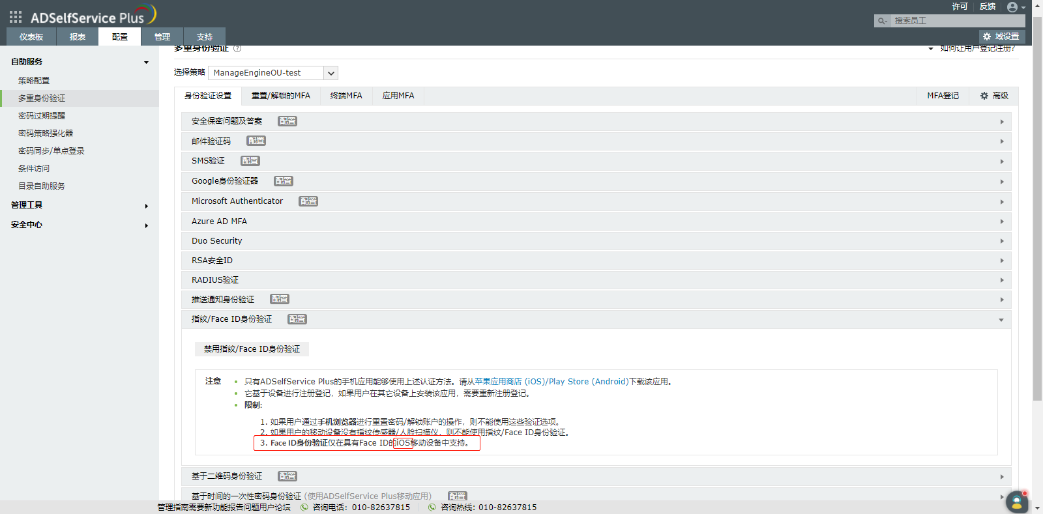
Task: Click the 许可 link in header
Action: 960,7
